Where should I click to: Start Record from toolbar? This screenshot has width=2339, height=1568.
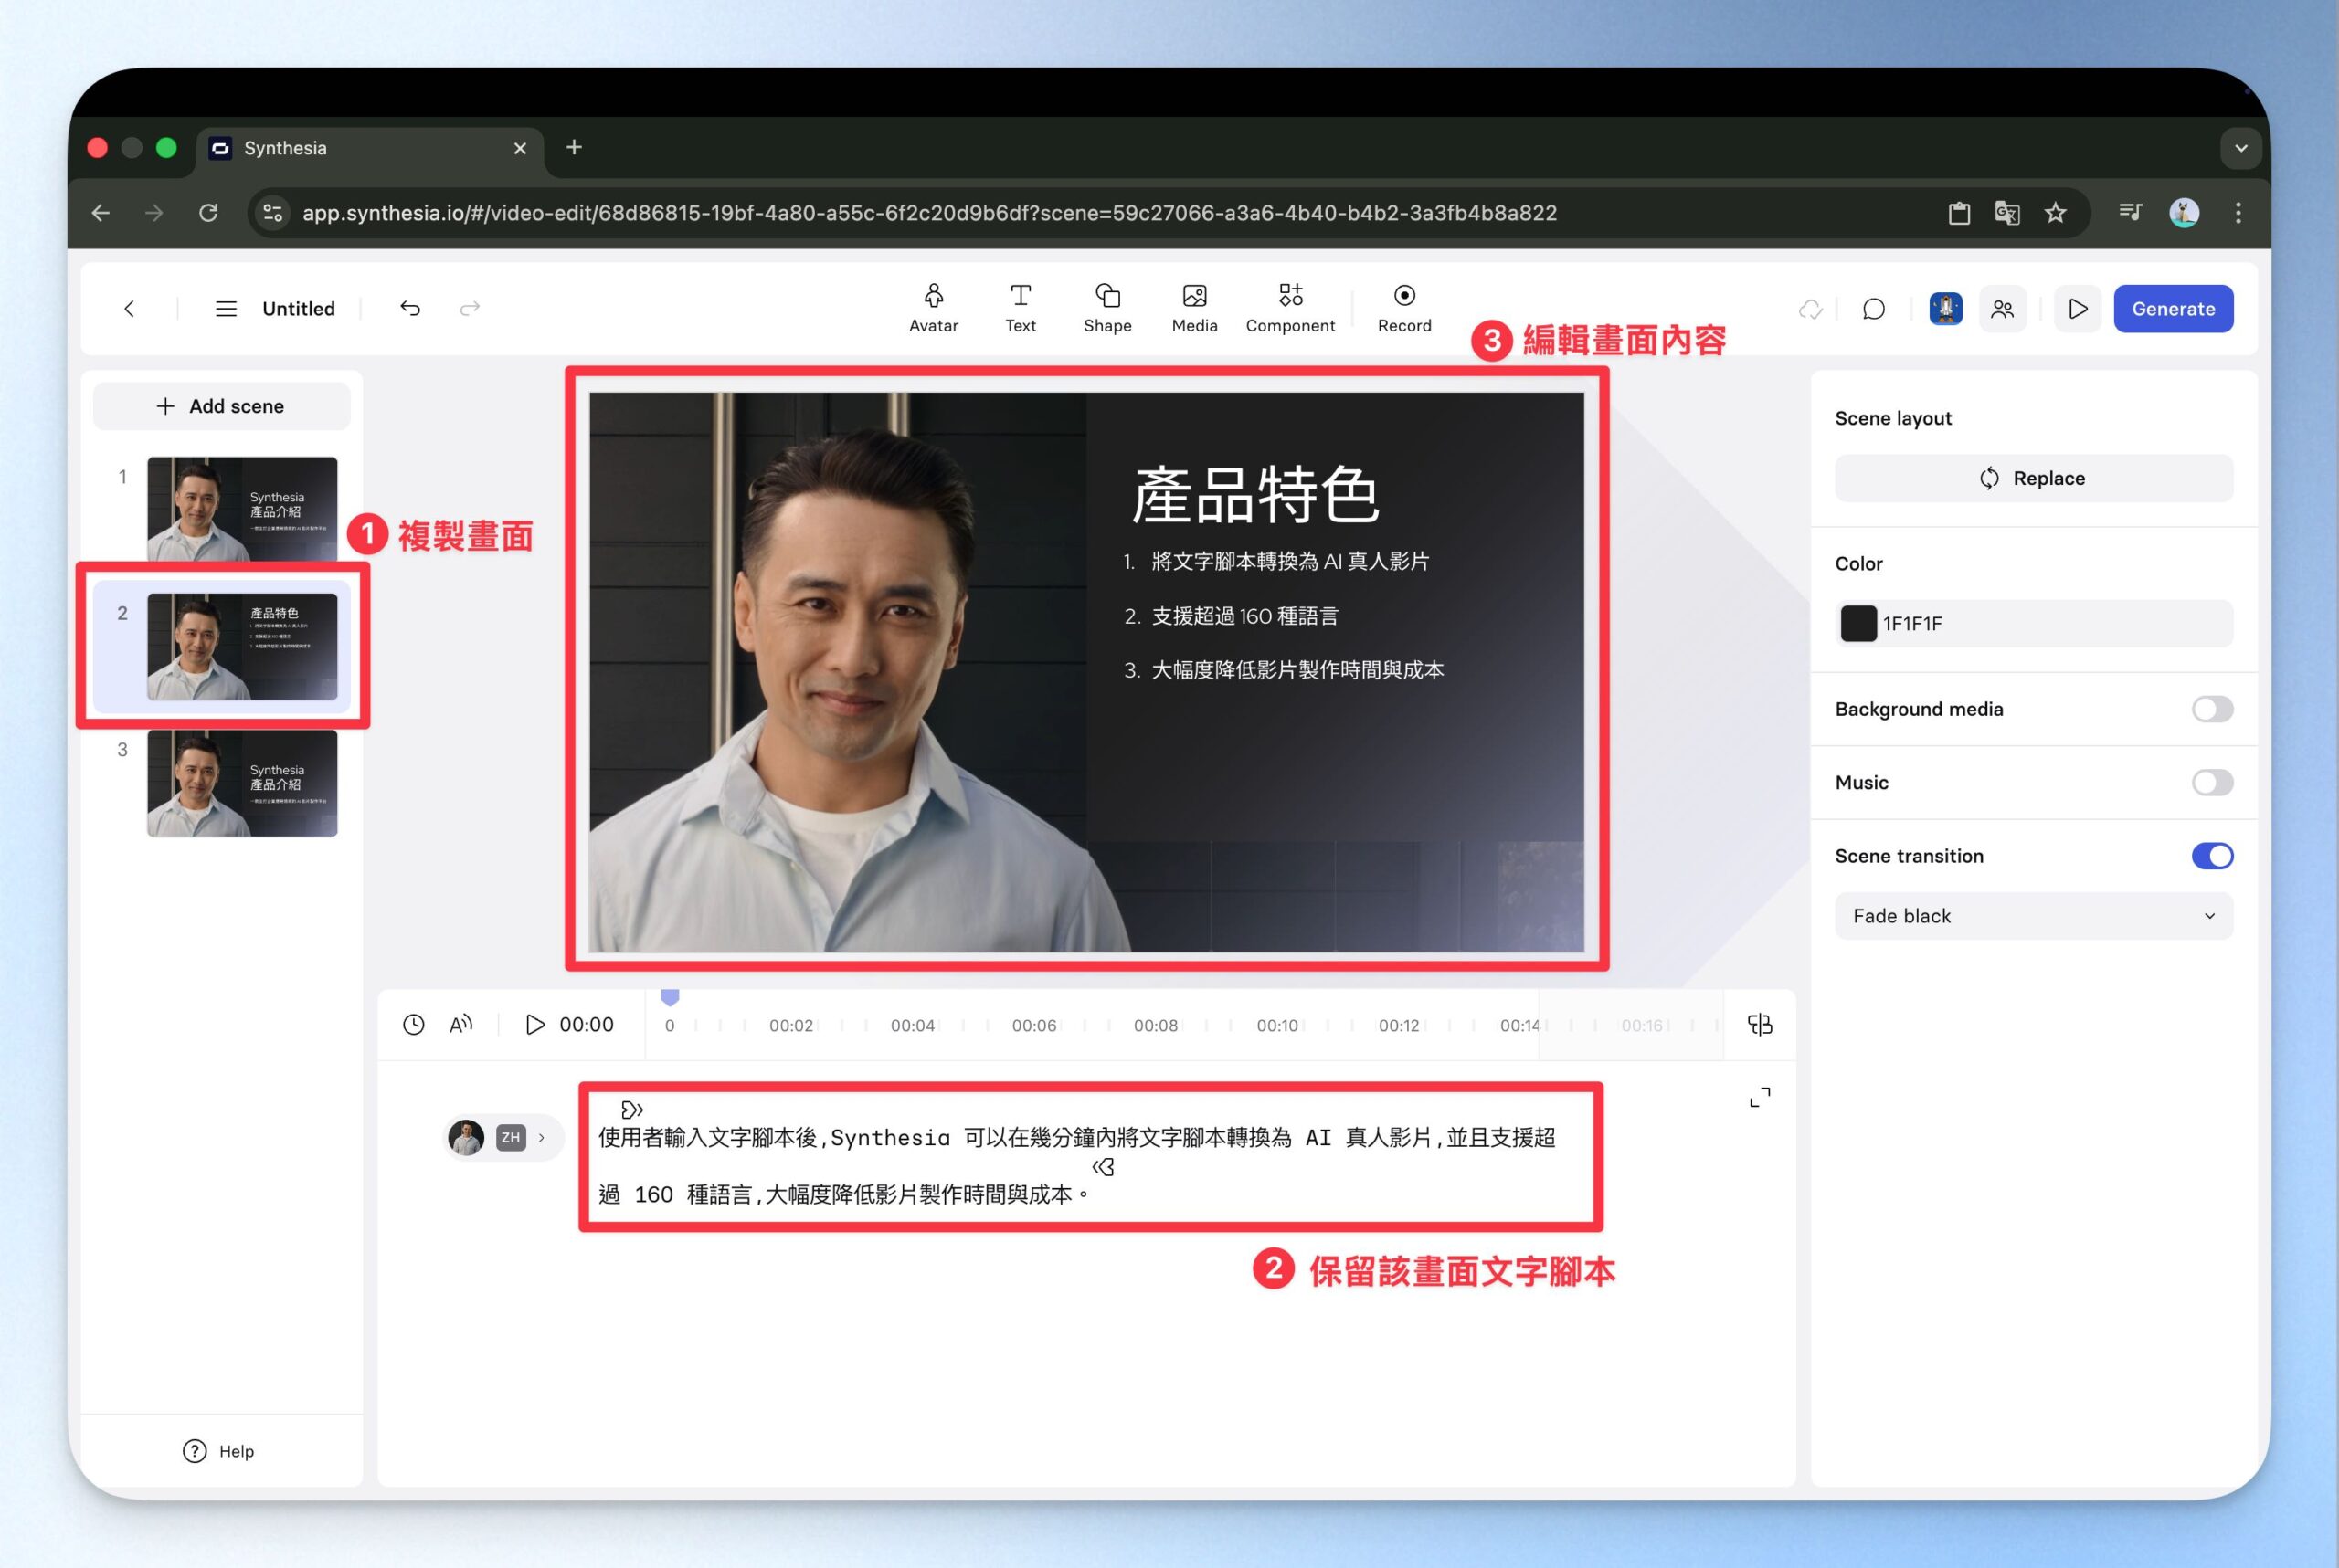pyautogui.click(x=1403, y=307)
